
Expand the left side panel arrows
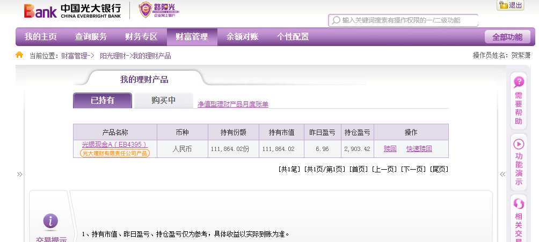click(19, 175)
